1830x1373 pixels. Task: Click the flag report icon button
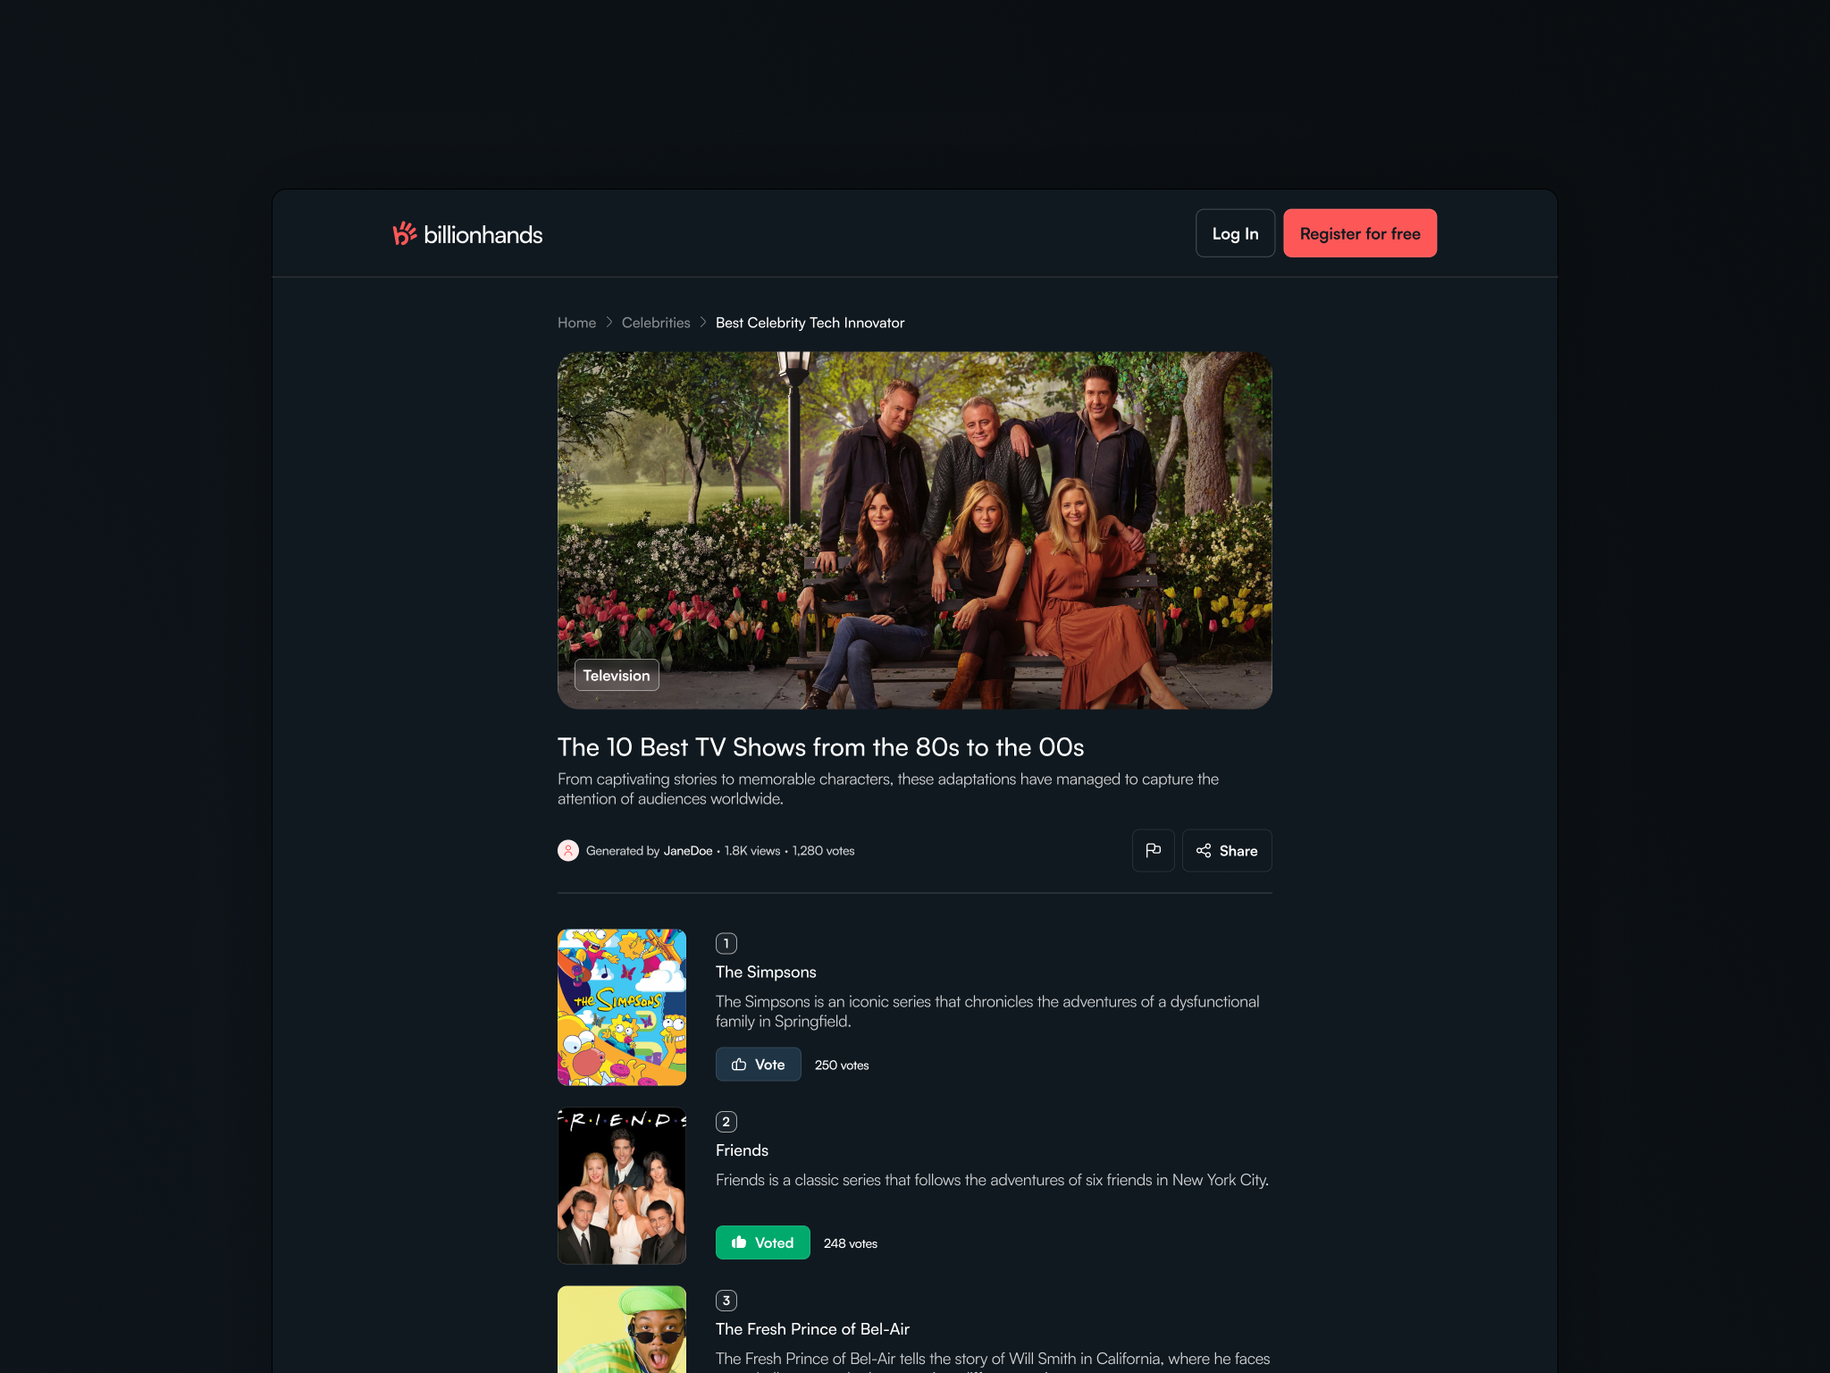coord(1153,850)
